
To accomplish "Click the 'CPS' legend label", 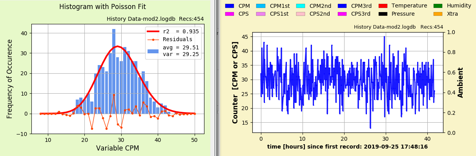I will [x=244, y=14].
